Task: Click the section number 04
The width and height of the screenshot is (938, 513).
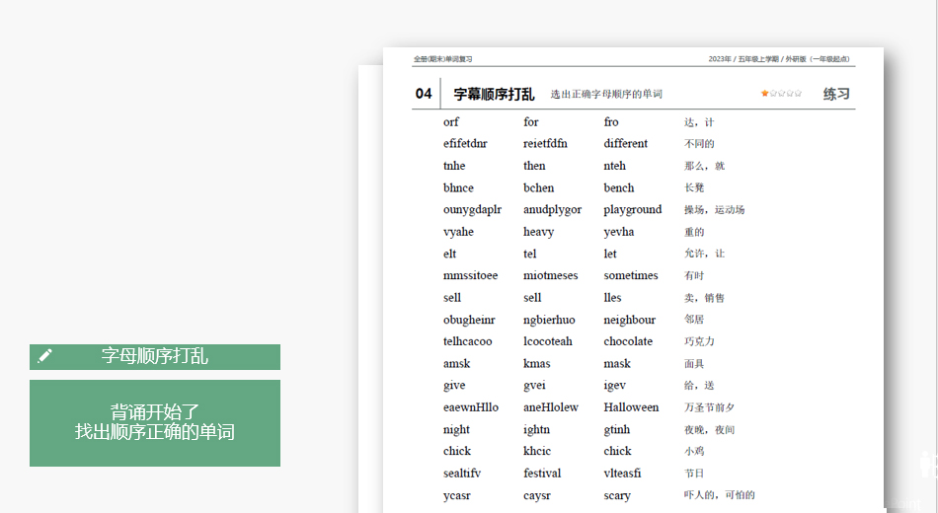Action: 424,95
